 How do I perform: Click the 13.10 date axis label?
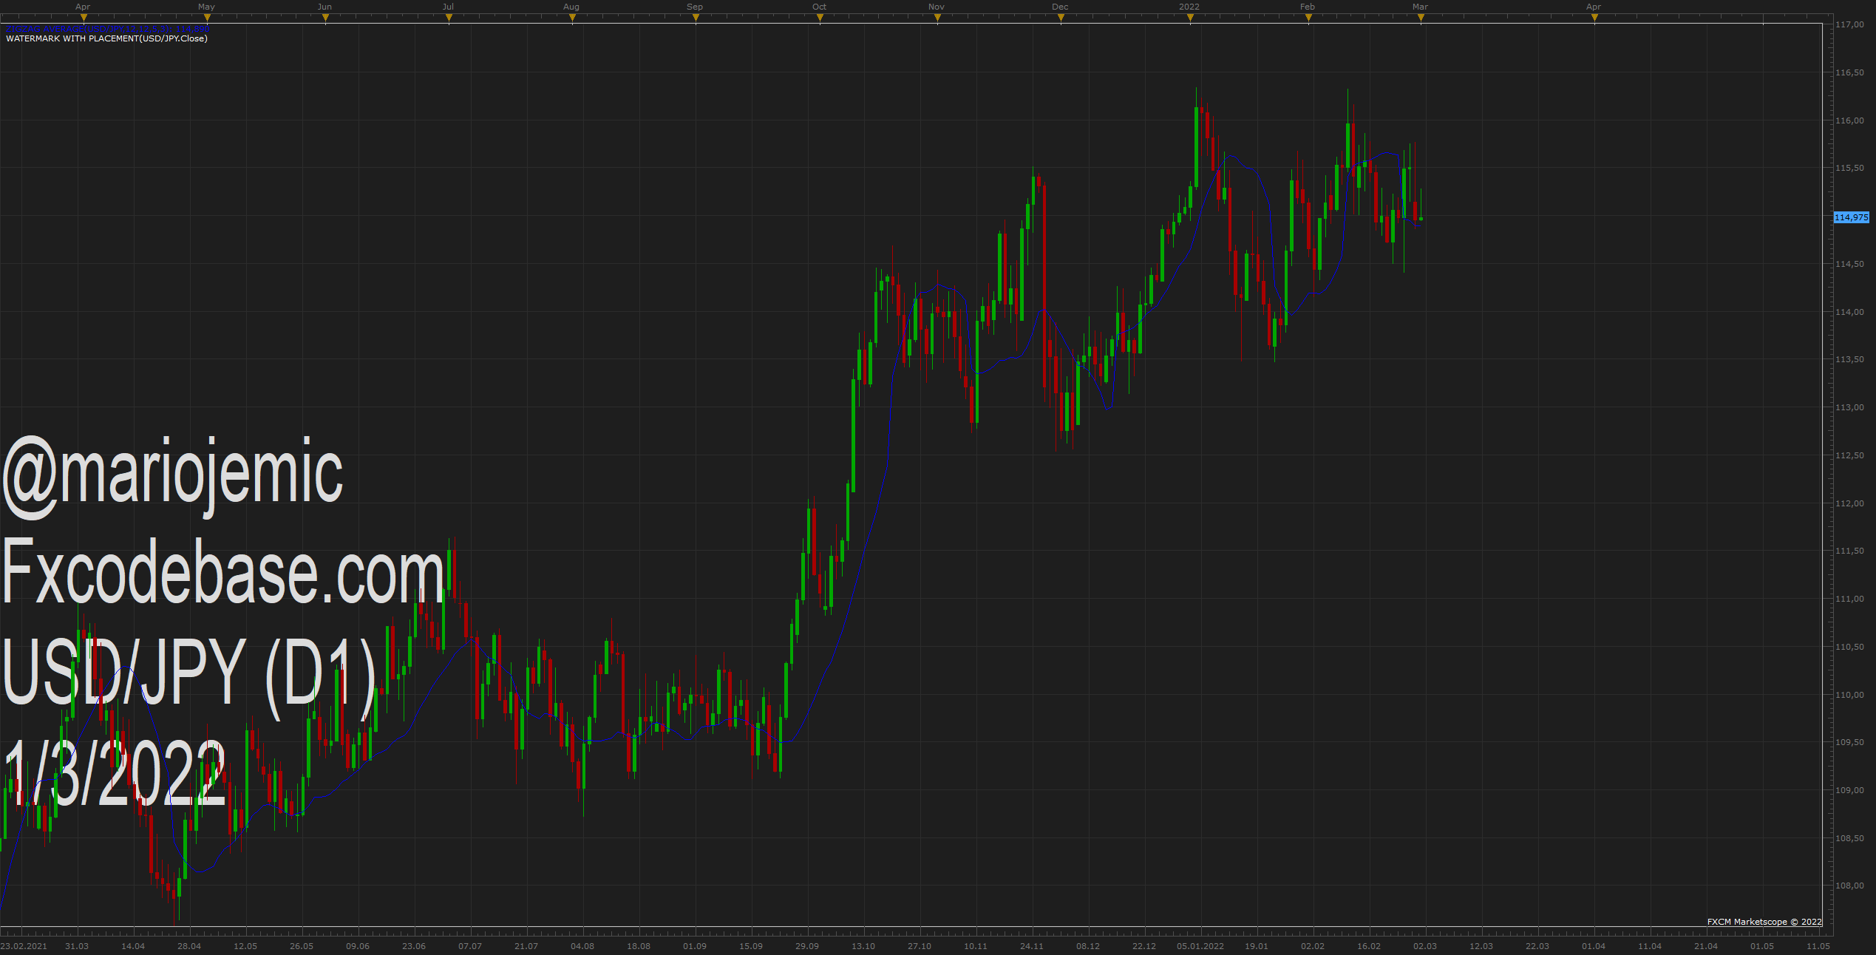(863, 946)
